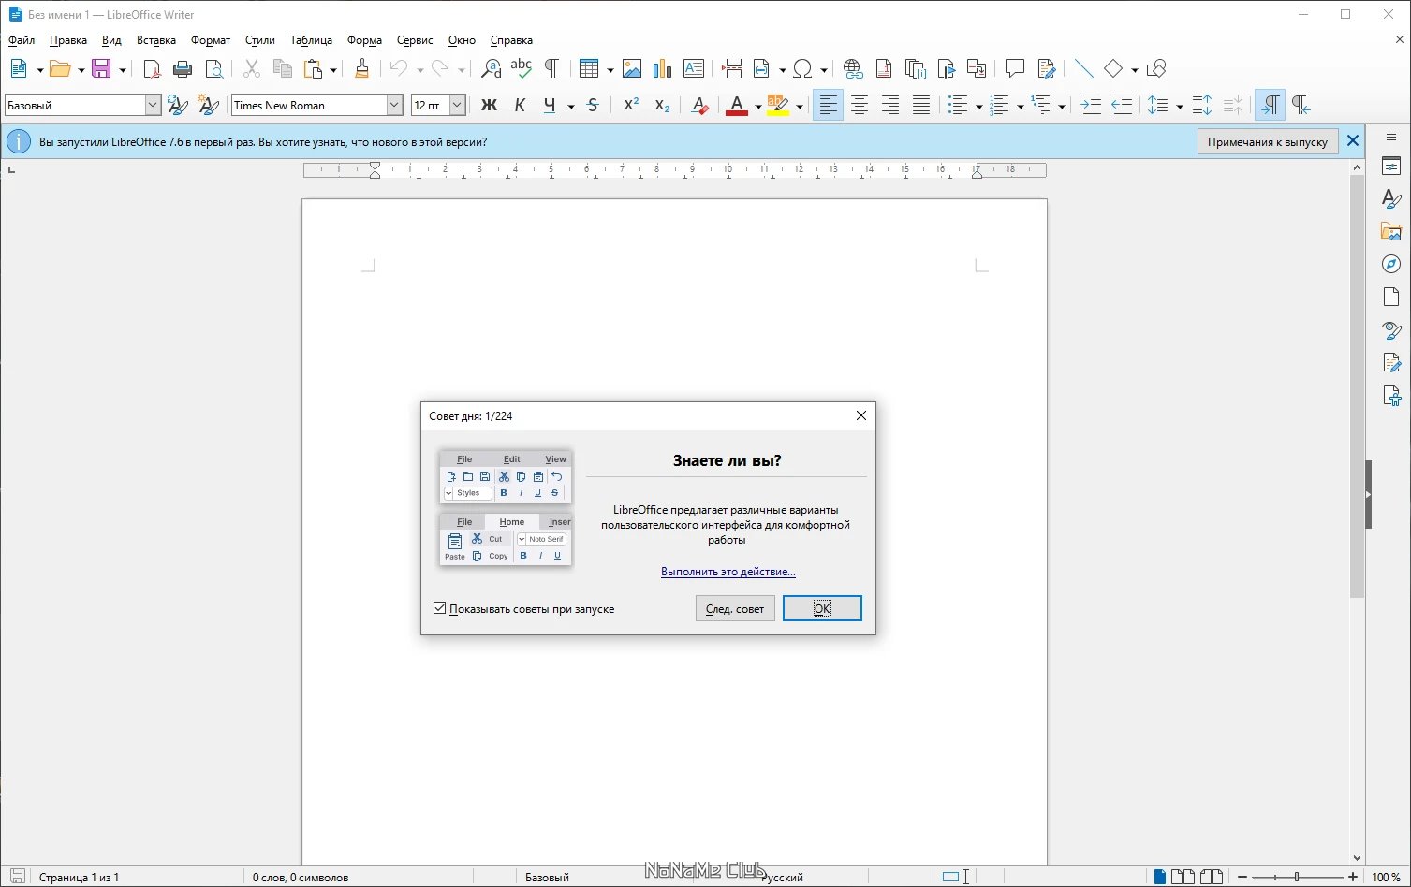Click the 100 % zoom value
The image size is (1411, 887).
[1387, 877]
